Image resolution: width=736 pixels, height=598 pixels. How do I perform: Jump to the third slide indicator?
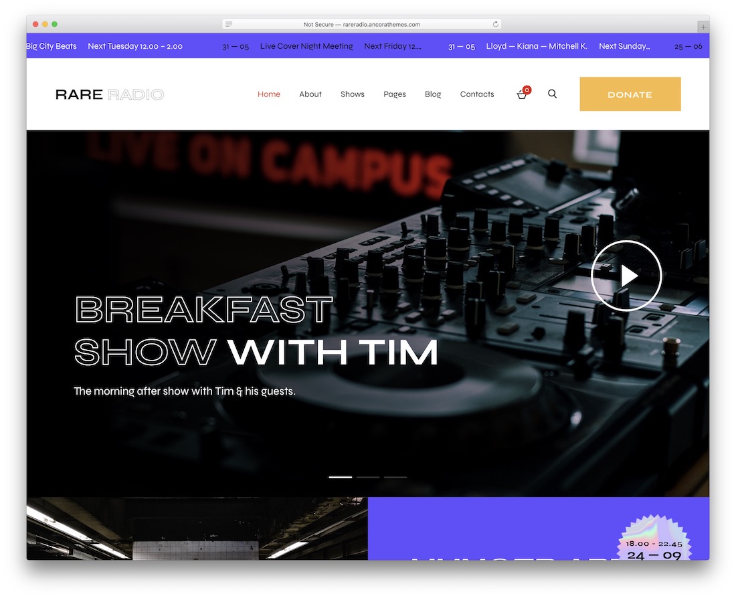395,477
